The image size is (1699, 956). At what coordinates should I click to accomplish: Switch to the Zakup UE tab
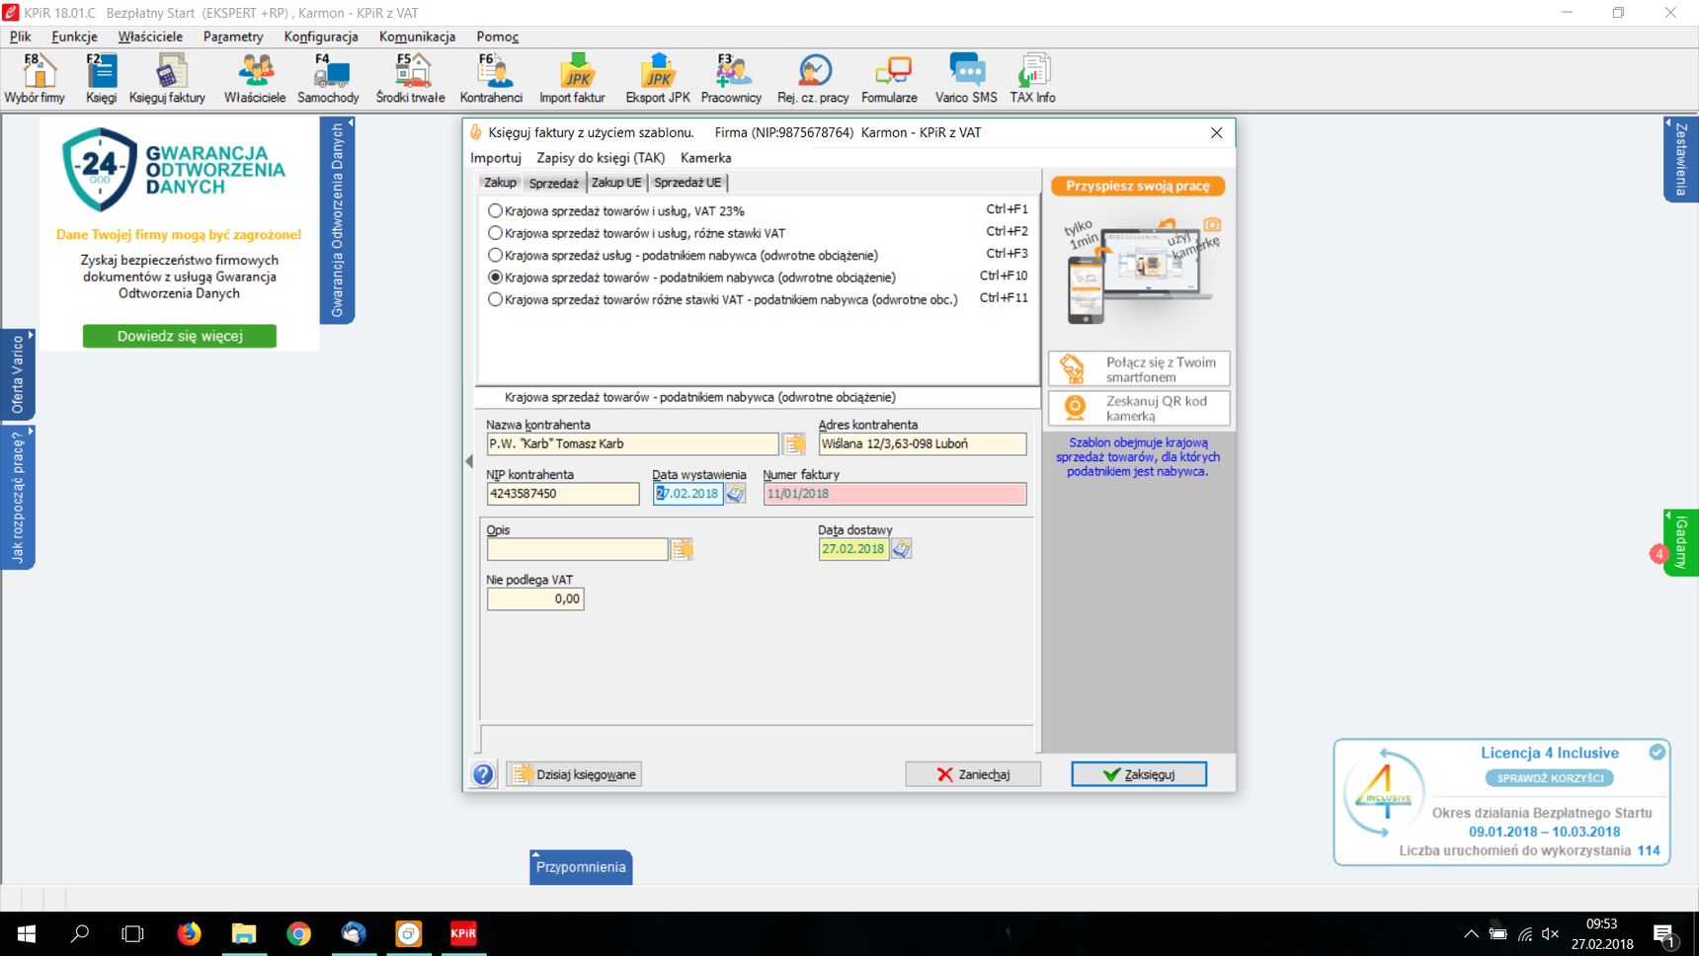[616, 183]
